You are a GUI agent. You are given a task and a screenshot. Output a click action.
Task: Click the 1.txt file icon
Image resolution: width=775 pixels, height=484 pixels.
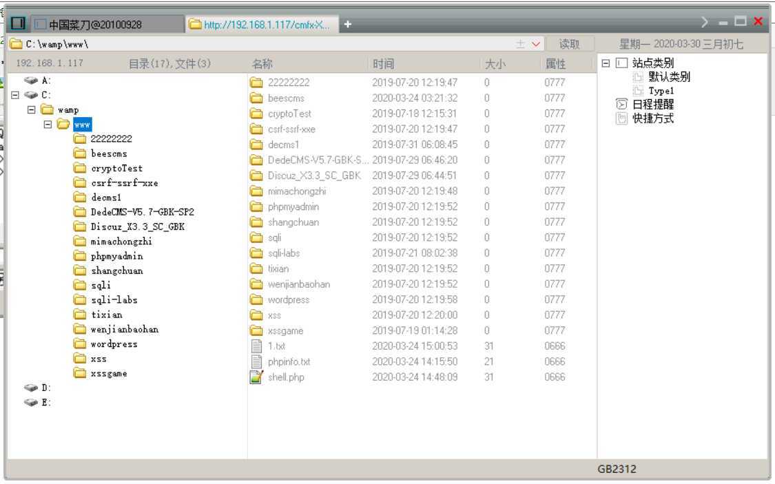[256, 346]
